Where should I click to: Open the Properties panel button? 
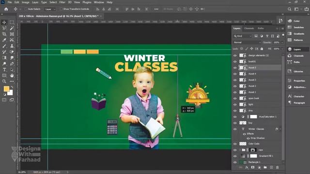pyautogui.click(x=296, y=81)
